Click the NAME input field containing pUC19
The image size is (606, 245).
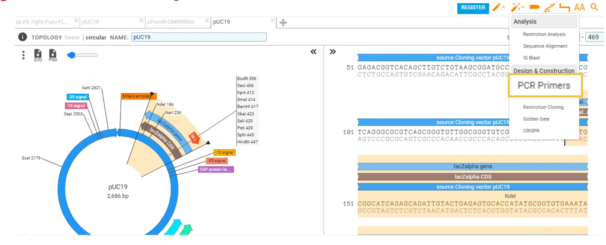(x=199, y=37)
